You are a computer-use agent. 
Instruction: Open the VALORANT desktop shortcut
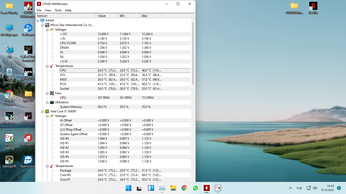28,118
